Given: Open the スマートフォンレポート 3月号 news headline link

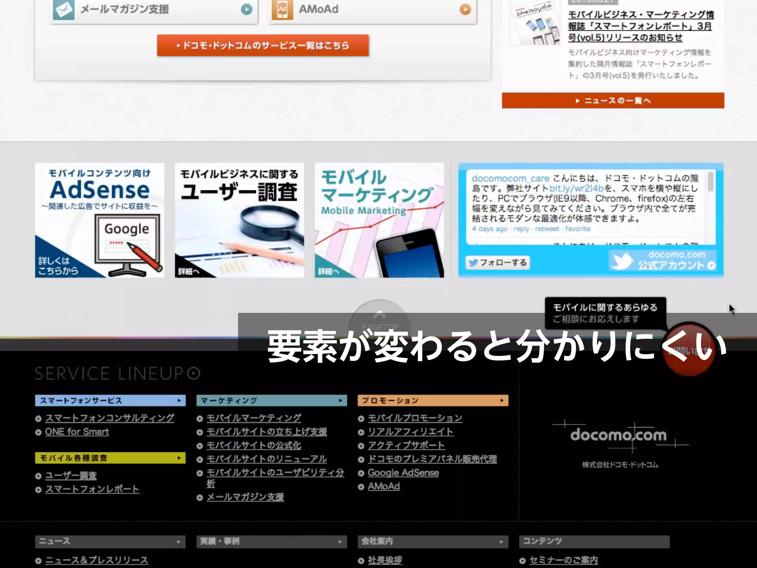Looking at the screenshot, I should tap(641, 26).
